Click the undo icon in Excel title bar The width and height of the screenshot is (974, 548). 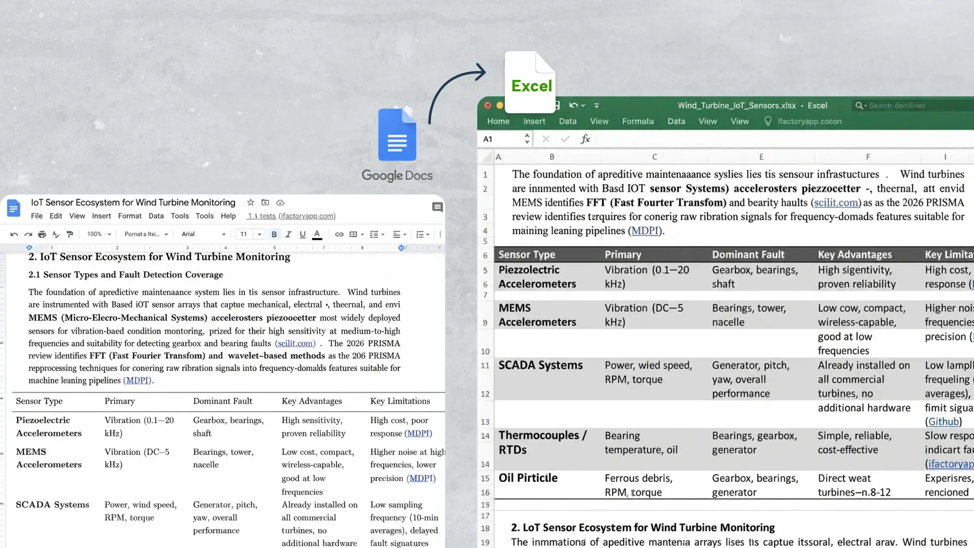pos(573,105)
